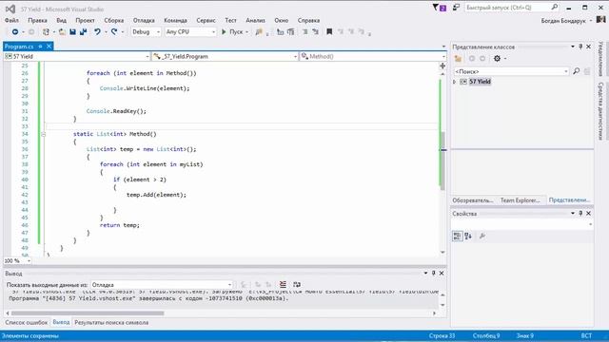Click the Quick Launch search magnifier icon
This screenshot has height=342, width=609.
pos(555,7)
